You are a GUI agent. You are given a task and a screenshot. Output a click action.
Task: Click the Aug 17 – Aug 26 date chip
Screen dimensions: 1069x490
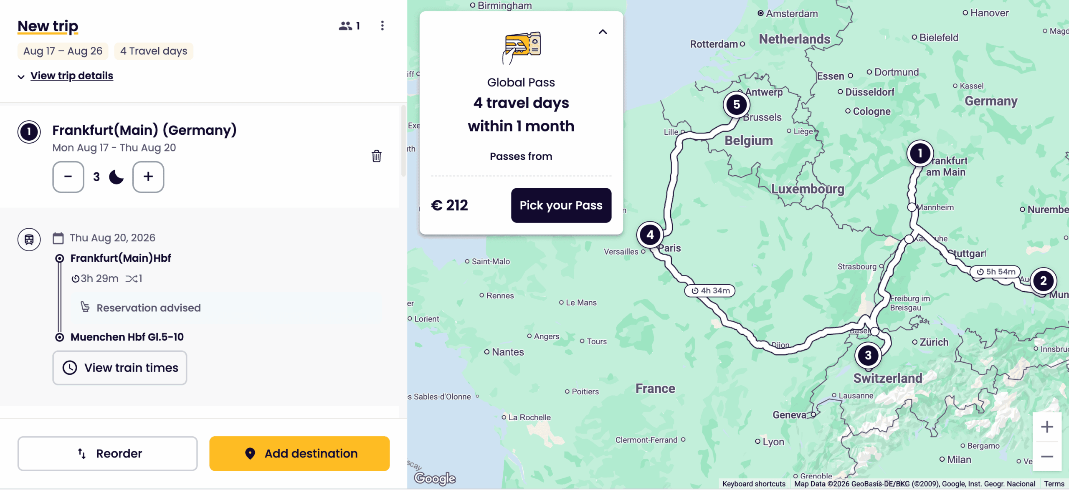pos(63,51)
